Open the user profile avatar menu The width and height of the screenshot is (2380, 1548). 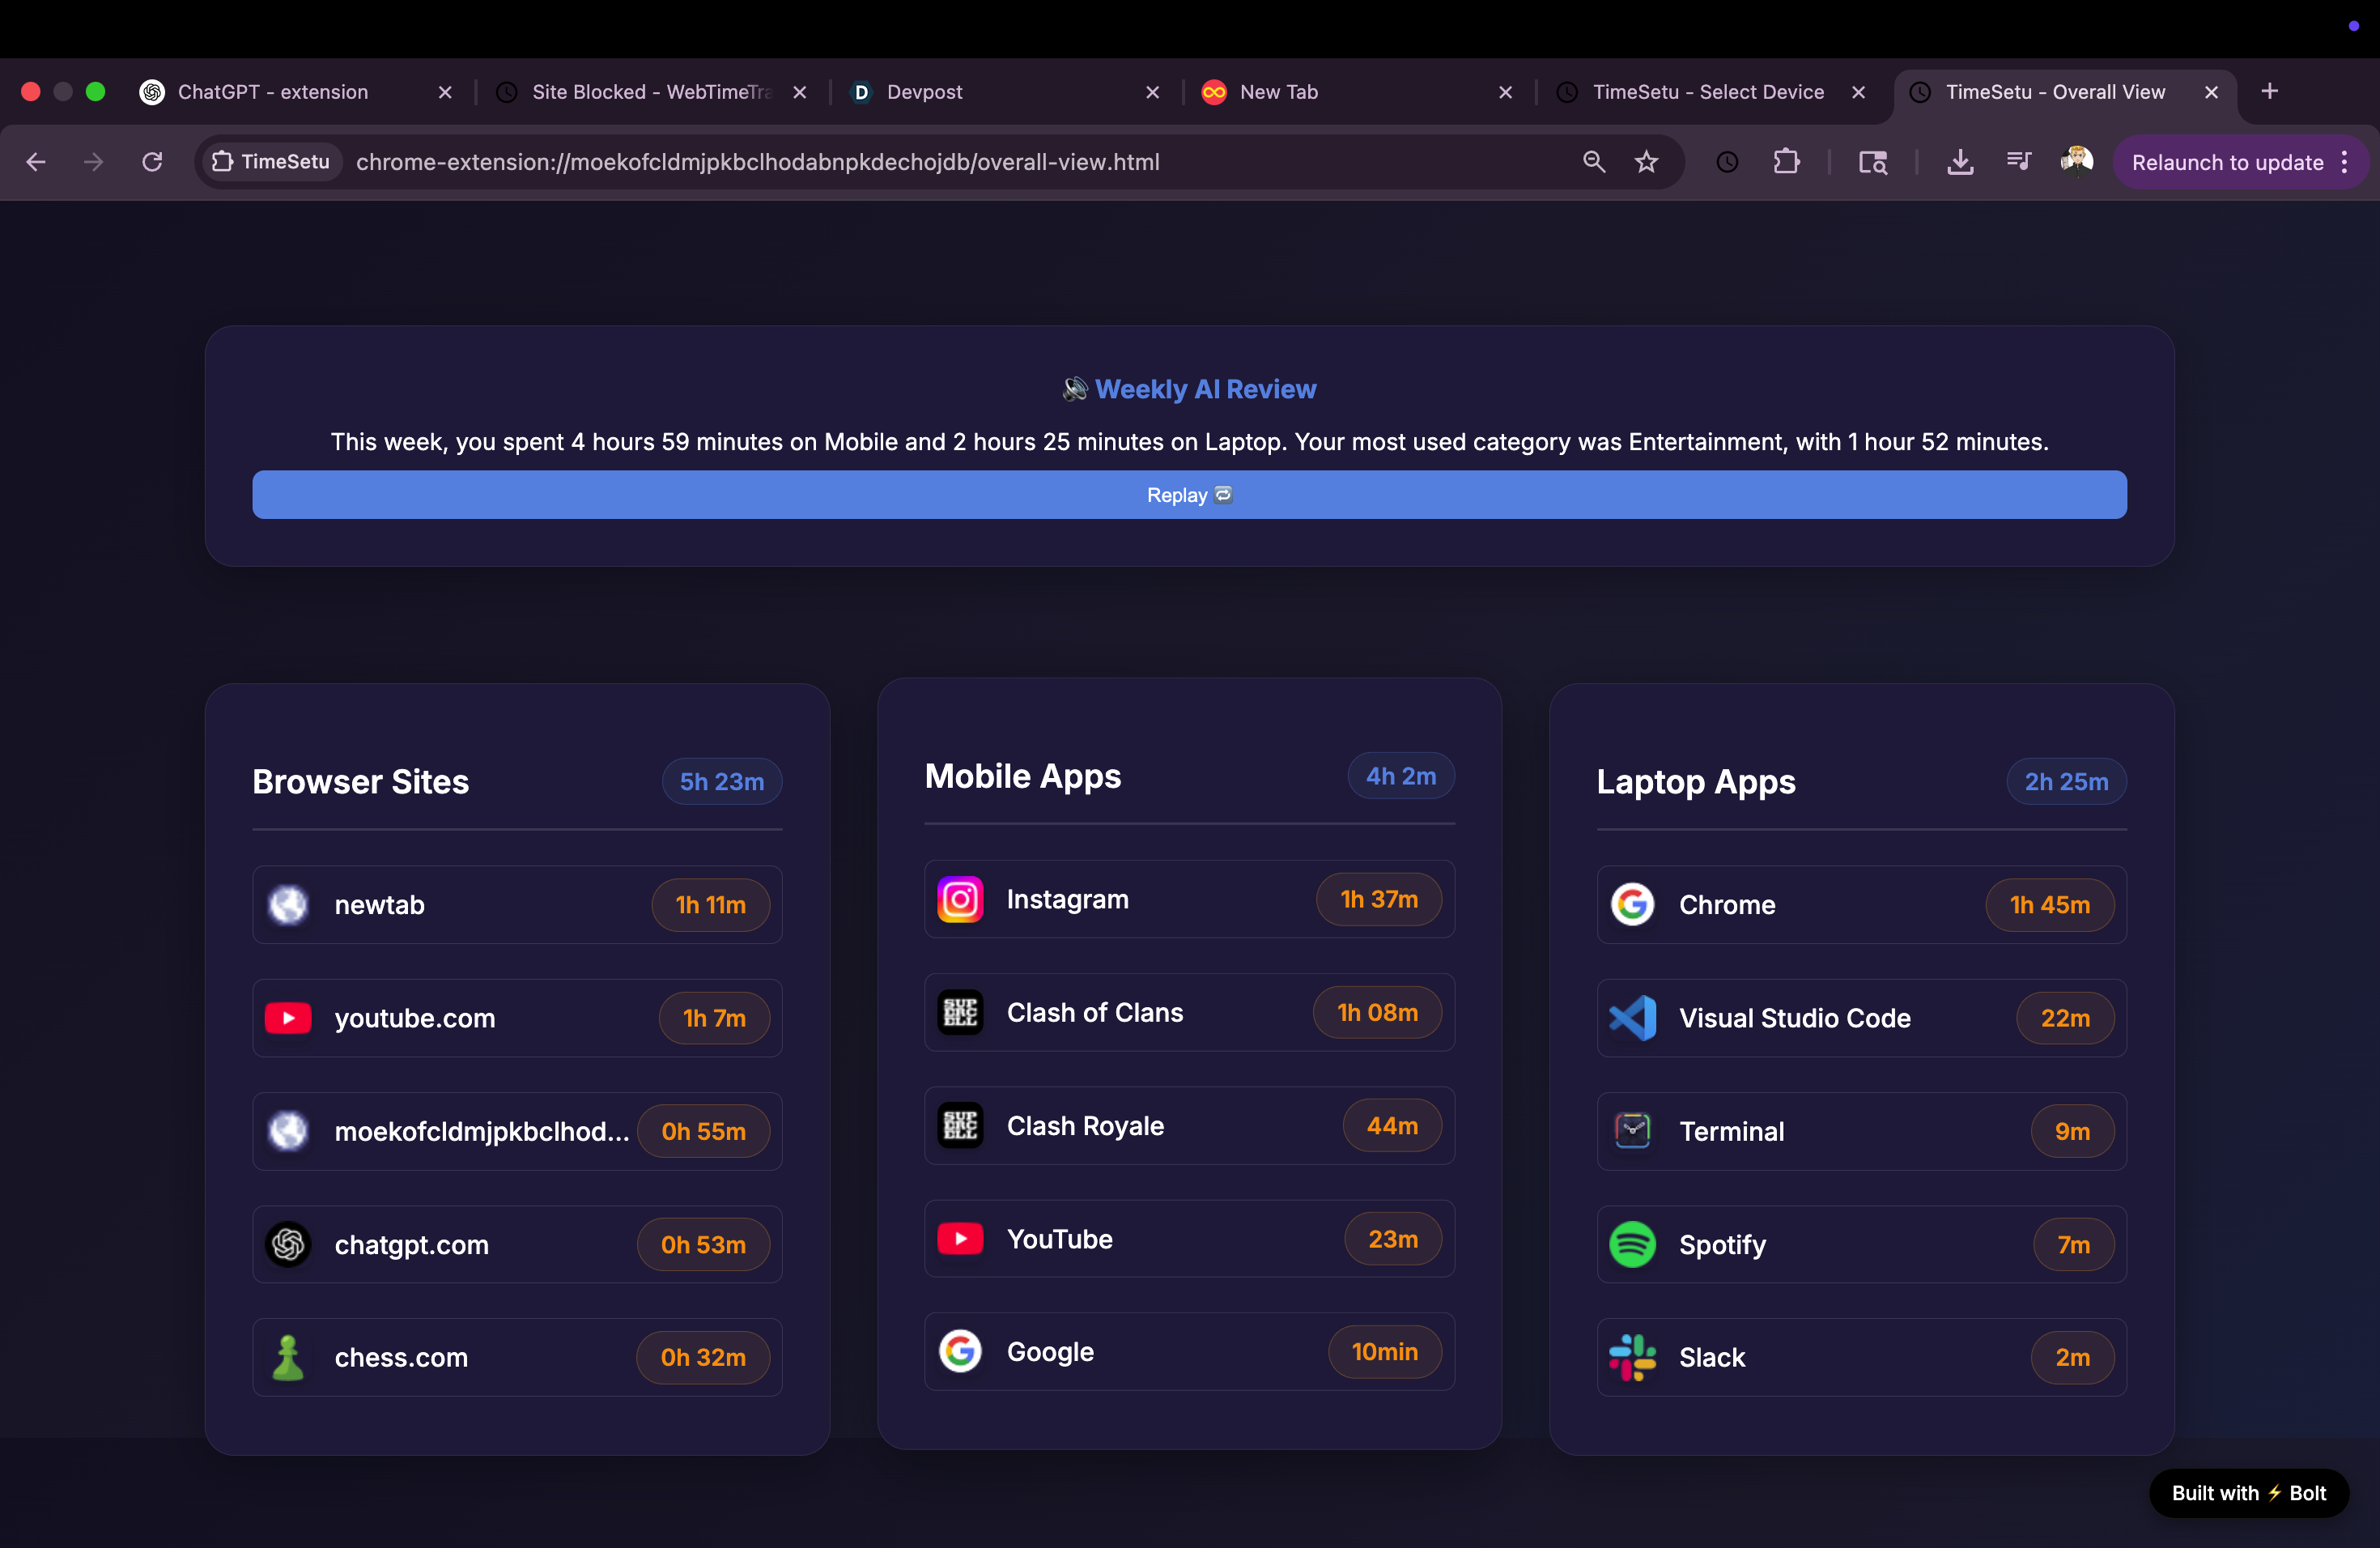tap(2076, 162)
